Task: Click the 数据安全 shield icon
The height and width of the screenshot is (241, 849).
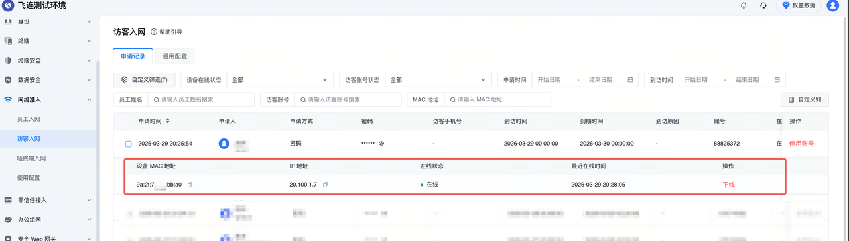Action: pyautogui.click(x=8, y=80)
